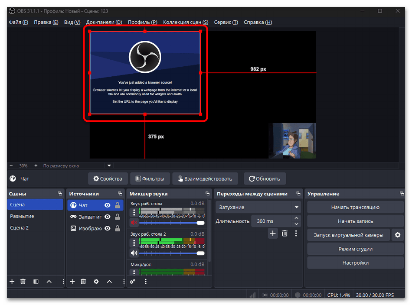Launch Запуск виртуальной камеры
This screenshot has height=305, width=412.
348,235
